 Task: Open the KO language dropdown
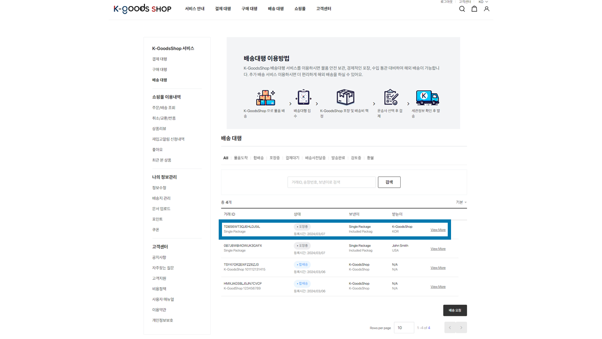[483, 2]
